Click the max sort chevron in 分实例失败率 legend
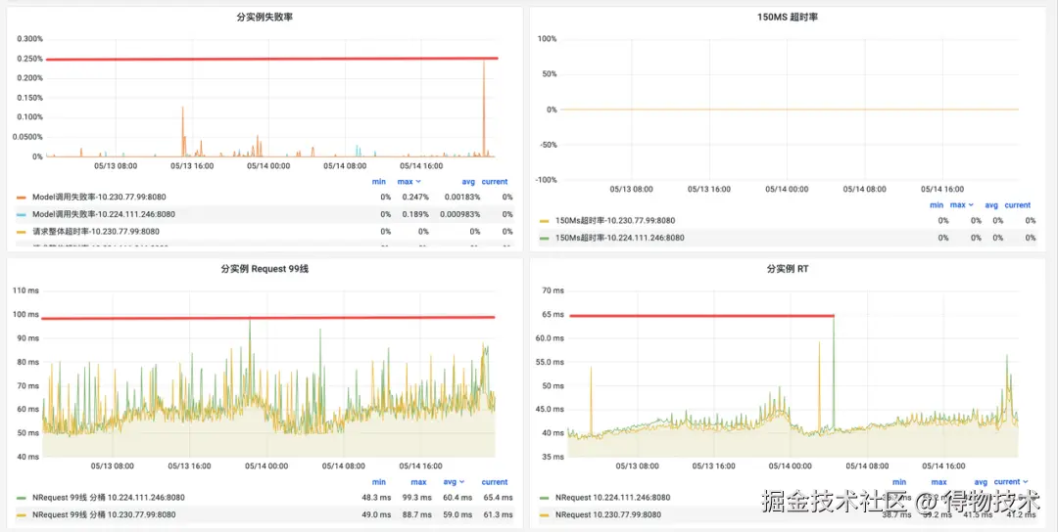The width and height of the screenshot is (1058, 532). point(418,182)
